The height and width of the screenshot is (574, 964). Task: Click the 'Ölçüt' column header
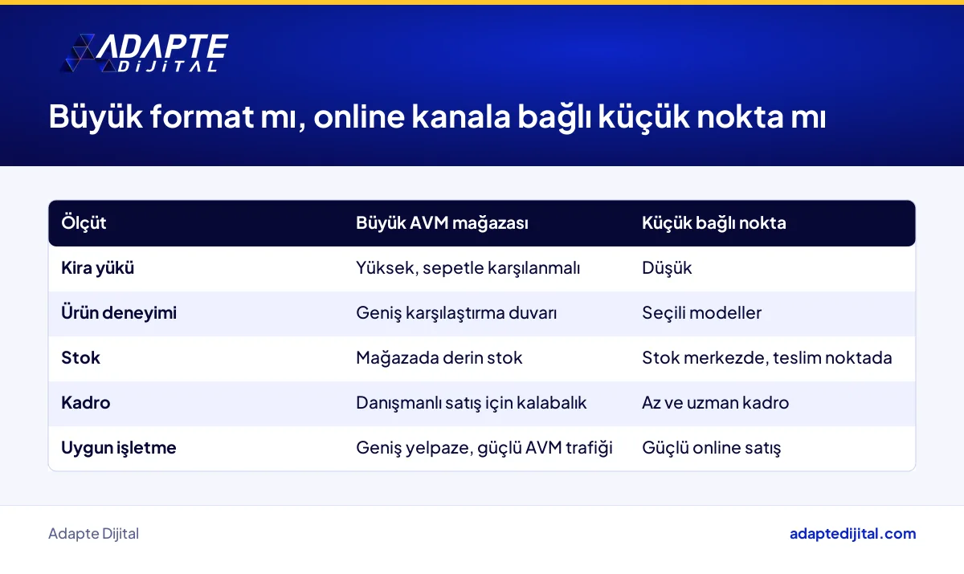click(84, 223)
